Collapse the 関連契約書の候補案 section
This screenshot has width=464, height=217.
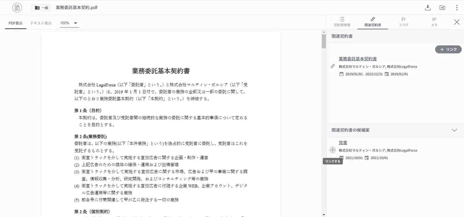[454, 130]
